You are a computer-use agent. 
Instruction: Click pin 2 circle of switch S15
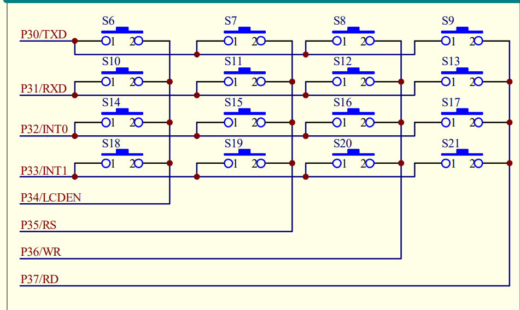[261, 123]
